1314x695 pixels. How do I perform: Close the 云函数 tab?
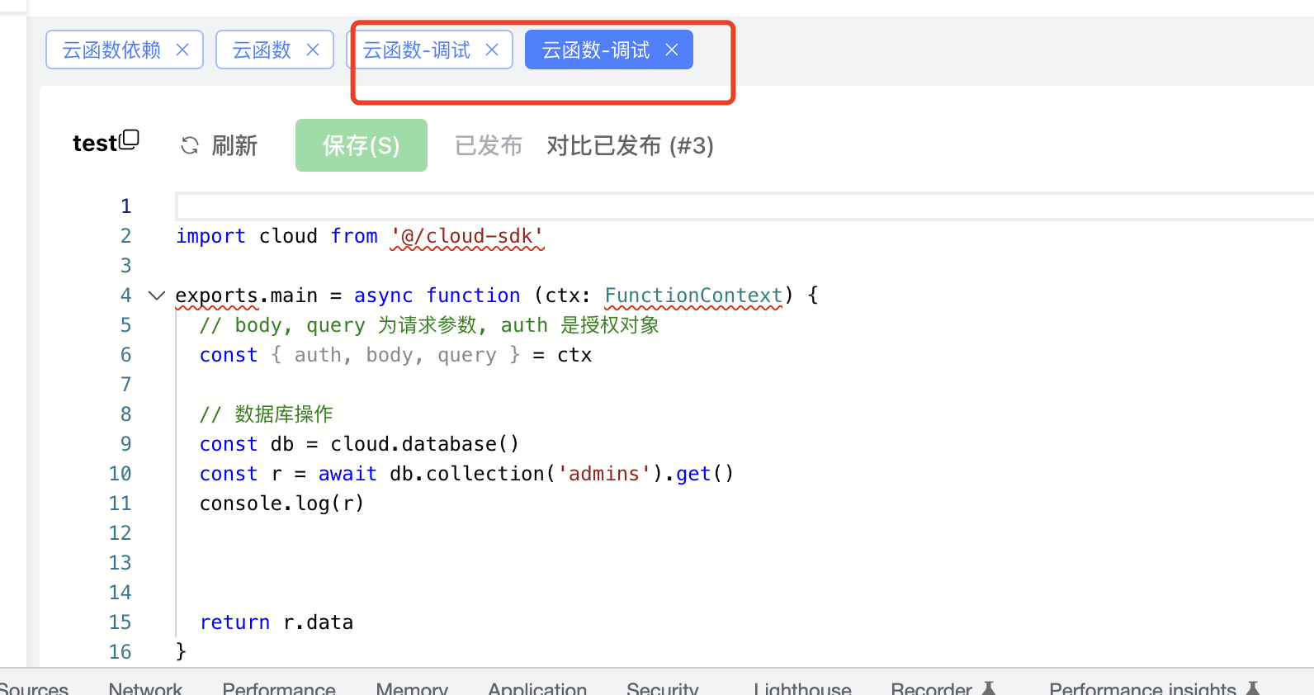(x=313, y=50)
